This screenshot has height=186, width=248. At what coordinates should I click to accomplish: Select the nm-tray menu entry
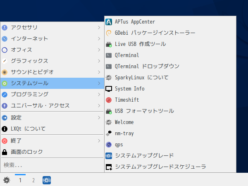click(170, 134)
